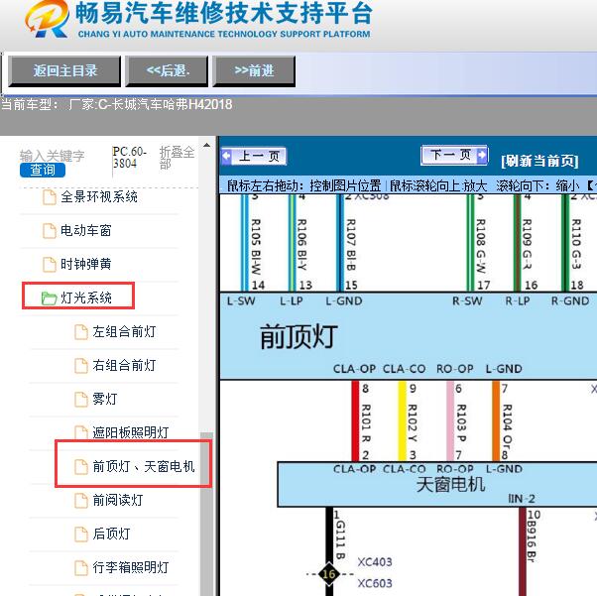Click the left arrow icon on 上一页
Image resolution: width=597 pixels, height=596 pixels.
pyautogui.click(x=227, y=156)
